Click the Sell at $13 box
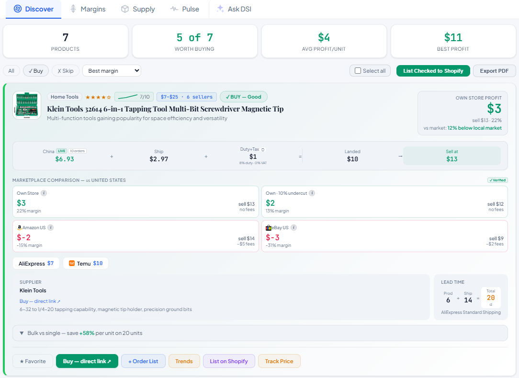Viewport: 519px width, 378px height. pyautogui.click(x=452, y=156)
